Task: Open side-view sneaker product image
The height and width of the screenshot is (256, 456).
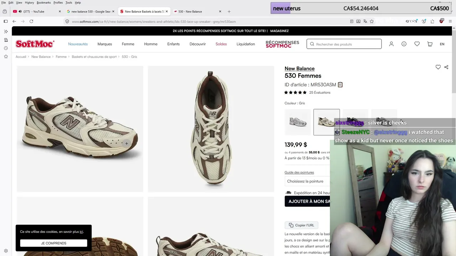Action: tap(80, 129)
